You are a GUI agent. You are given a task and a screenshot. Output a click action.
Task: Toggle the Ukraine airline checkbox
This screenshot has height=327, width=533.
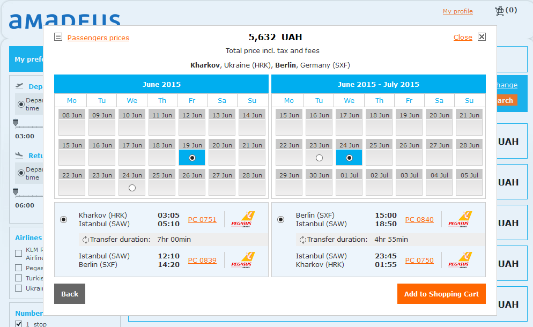coord(19,288)
